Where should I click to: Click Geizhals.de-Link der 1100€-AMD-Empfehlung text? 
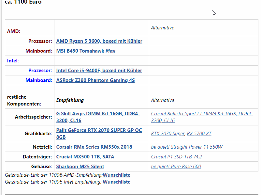pyautogui.click(x=54, y=175)
